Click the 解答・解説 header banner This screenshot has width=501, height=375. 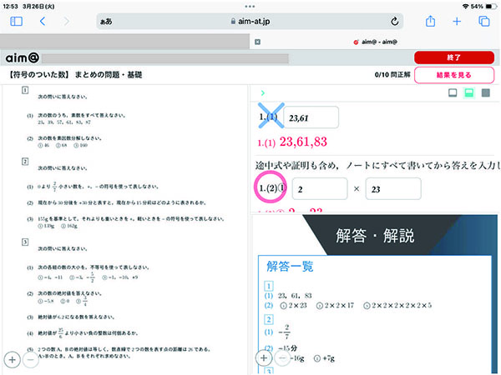375,235
